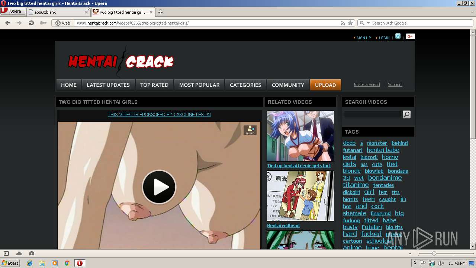Open the CATEGORIES menu item
Image resolution: width=476 pixels, height=268 pixels.
point(245,85)
